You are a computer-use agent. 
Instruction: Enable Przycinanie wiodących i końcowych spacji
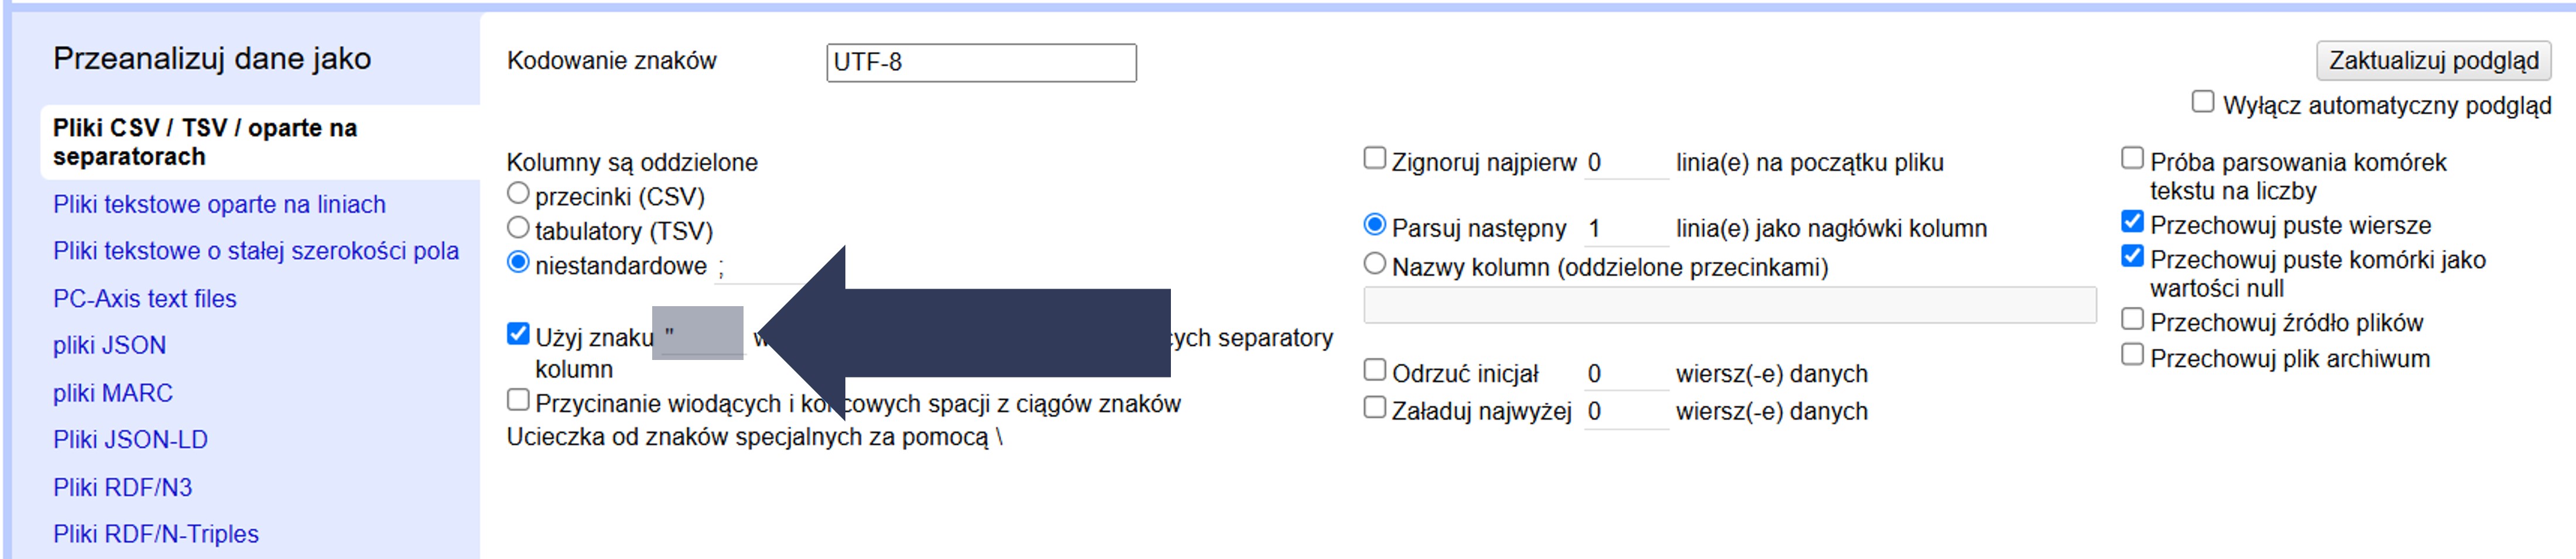[x=518, y=401]
